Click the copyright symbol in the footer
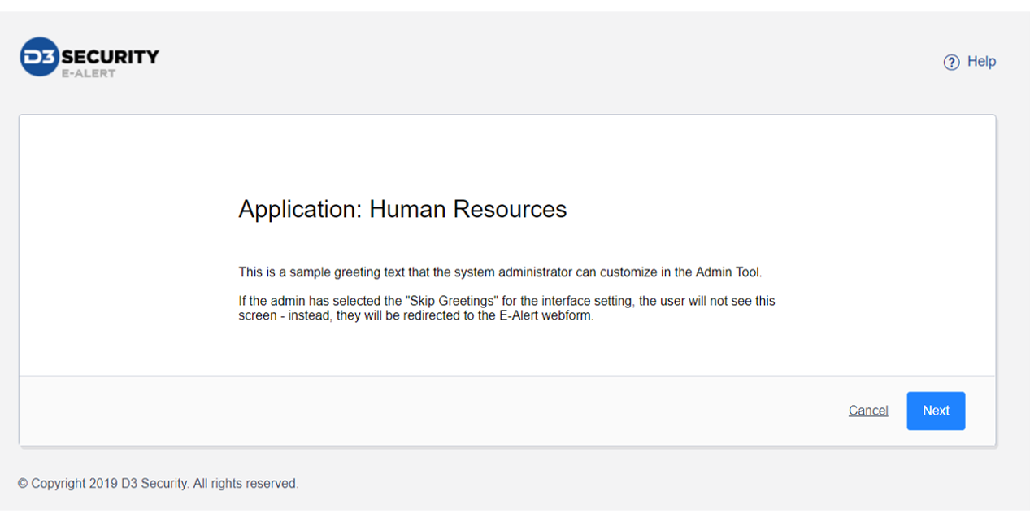Viewport: 1030px width, 522px height. 24,484
